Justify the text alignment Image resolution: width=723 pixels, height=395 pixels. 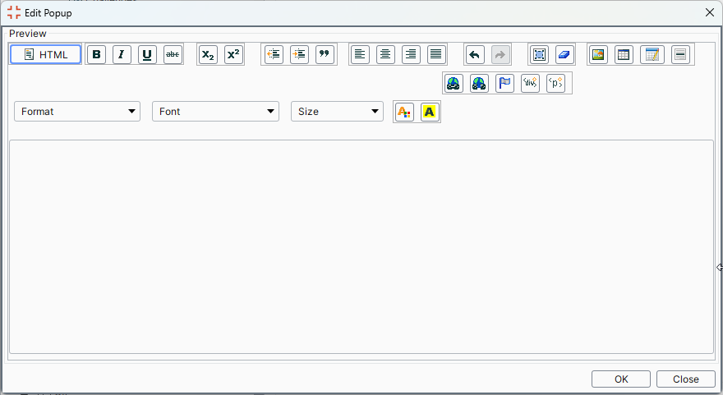(x=436, y=55)
